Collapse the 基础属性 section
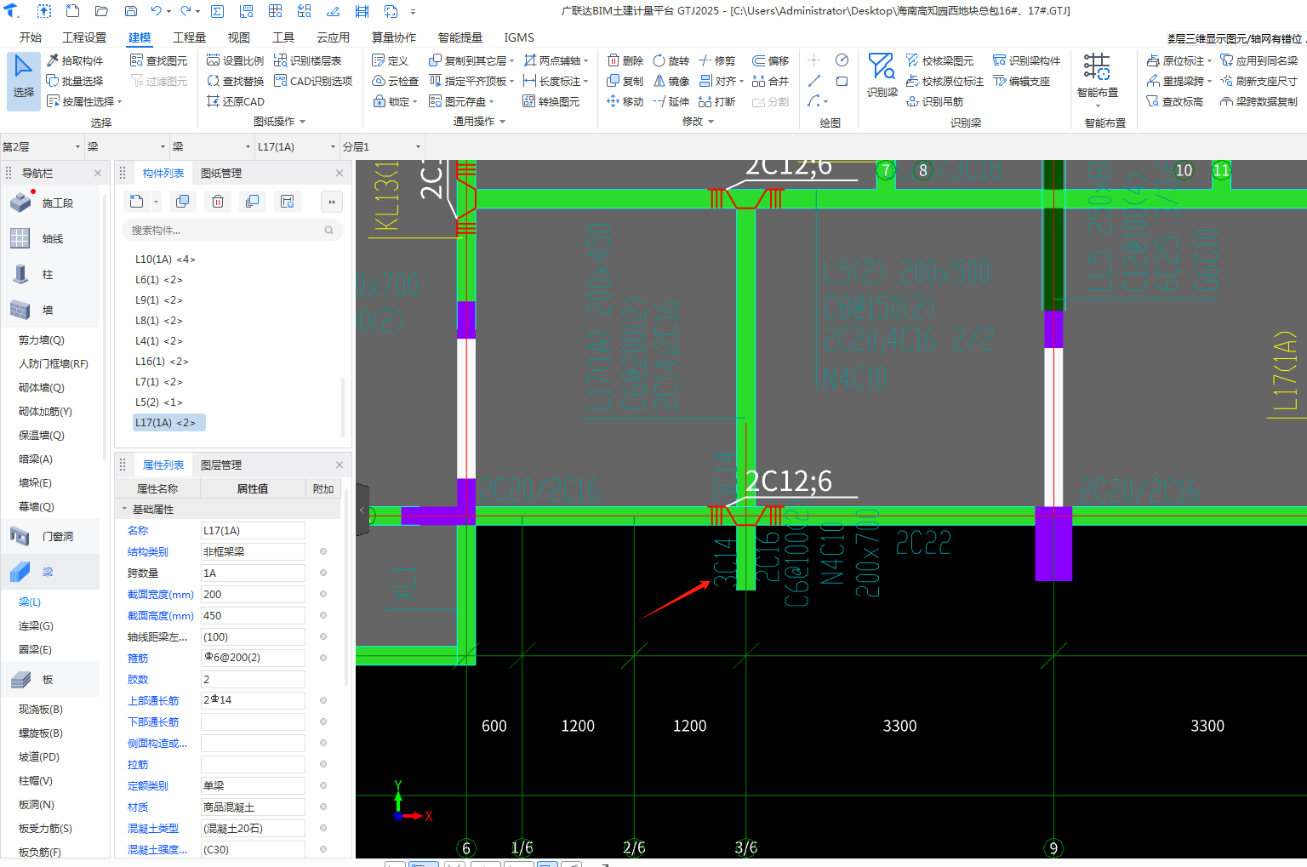Viewport: 1307px width, 867px height. [124, 509]
